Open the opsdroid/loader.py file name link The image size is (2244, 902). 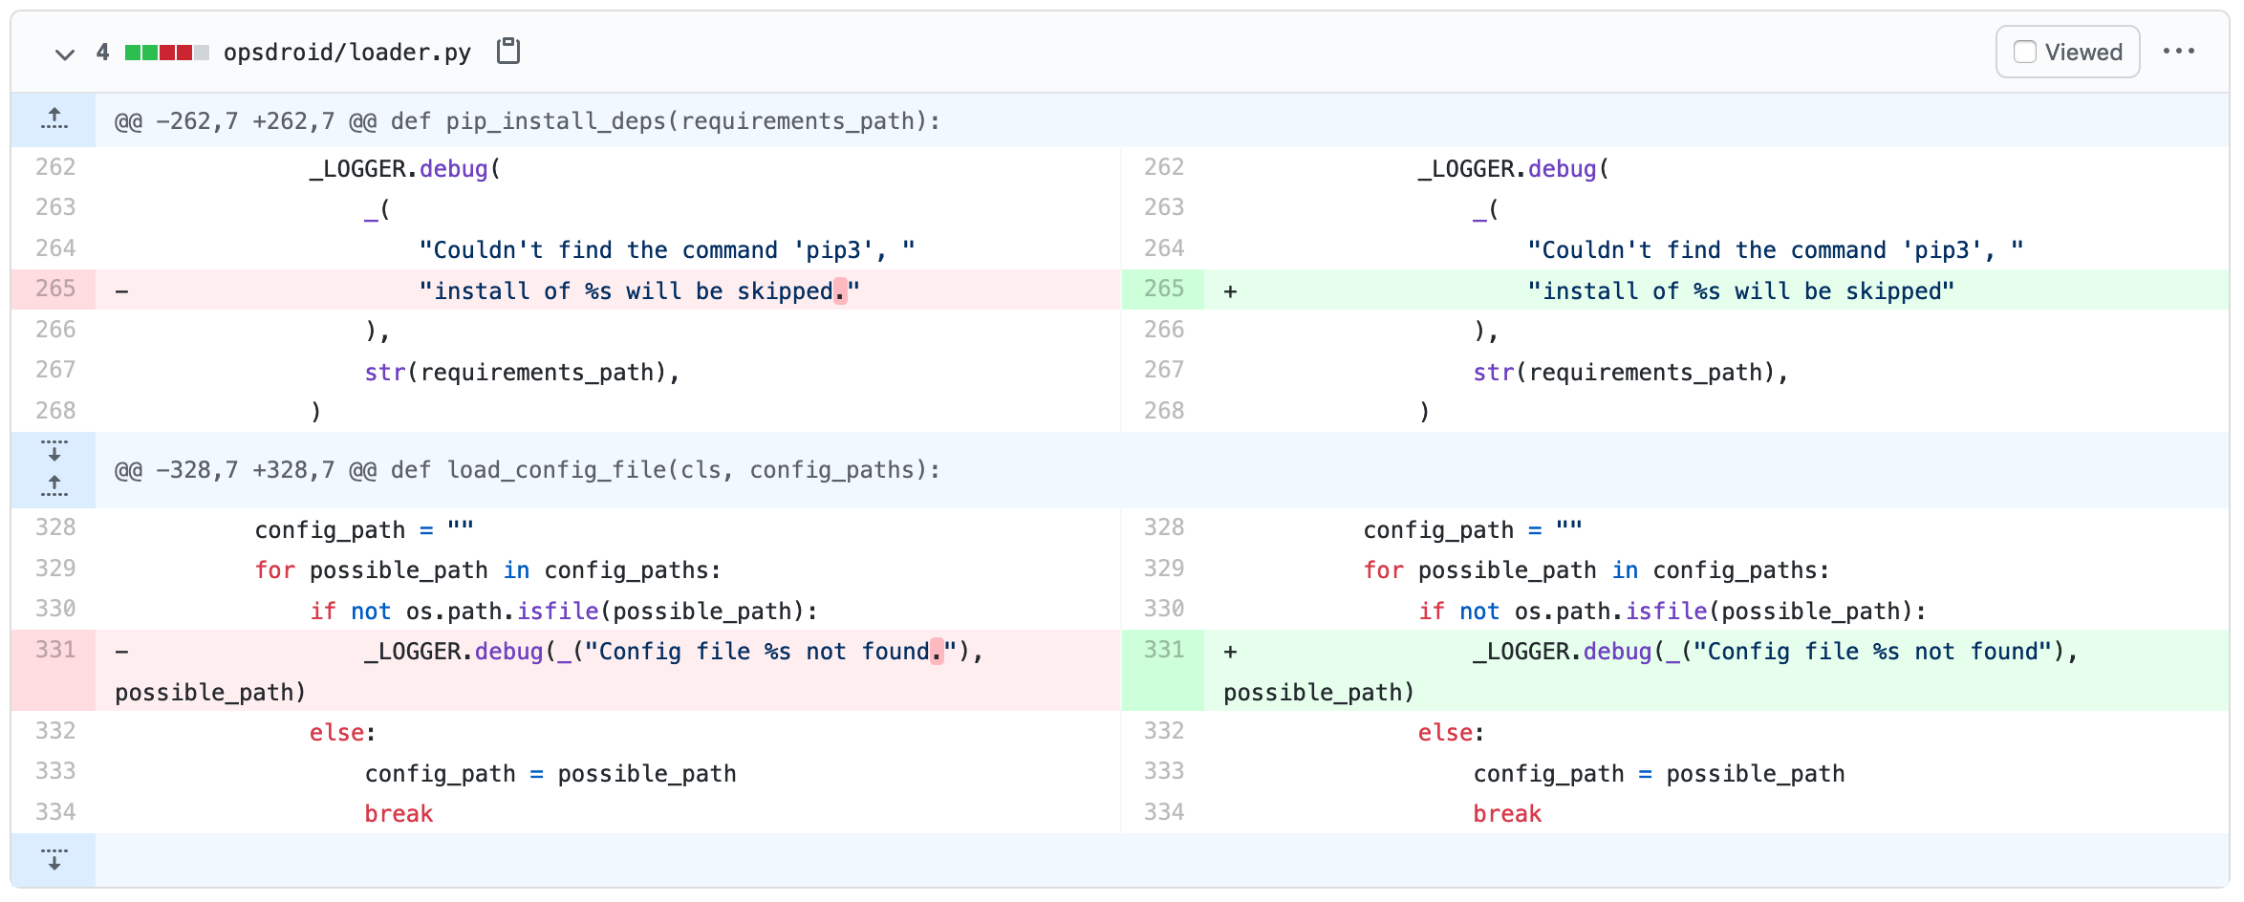point(347,53)
